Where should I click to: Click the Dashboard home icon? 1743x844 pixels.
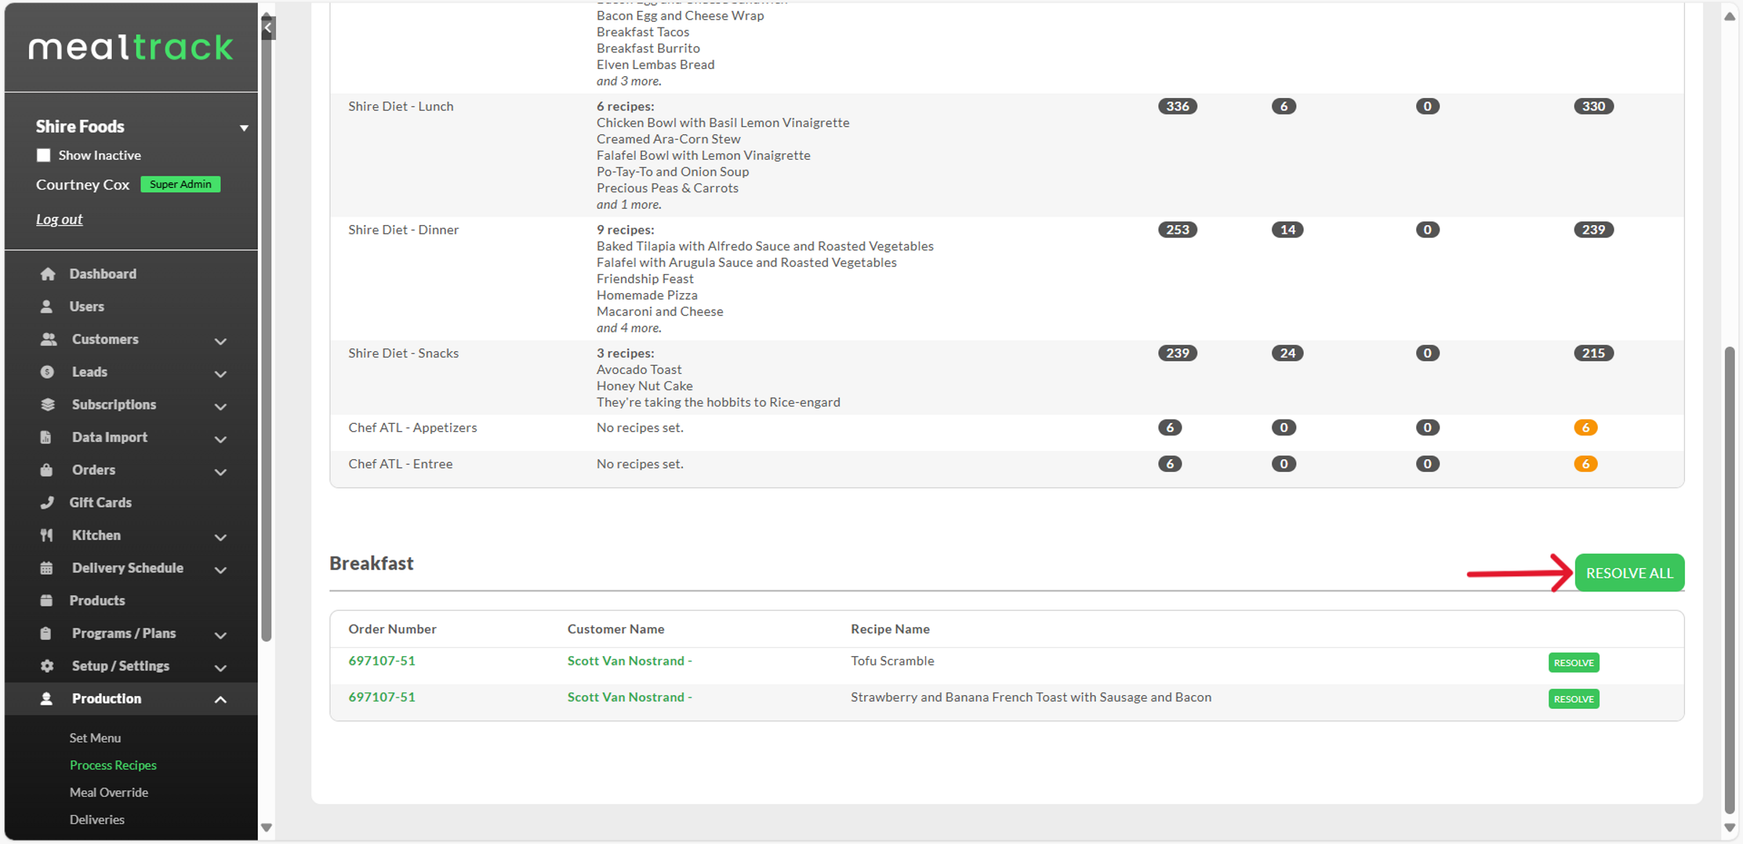48,274
